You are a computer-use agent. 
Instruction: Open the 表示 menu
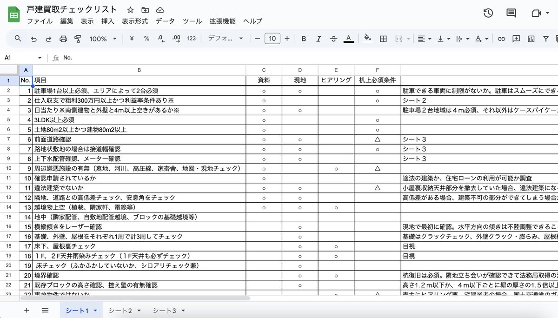tap(87, 21)
